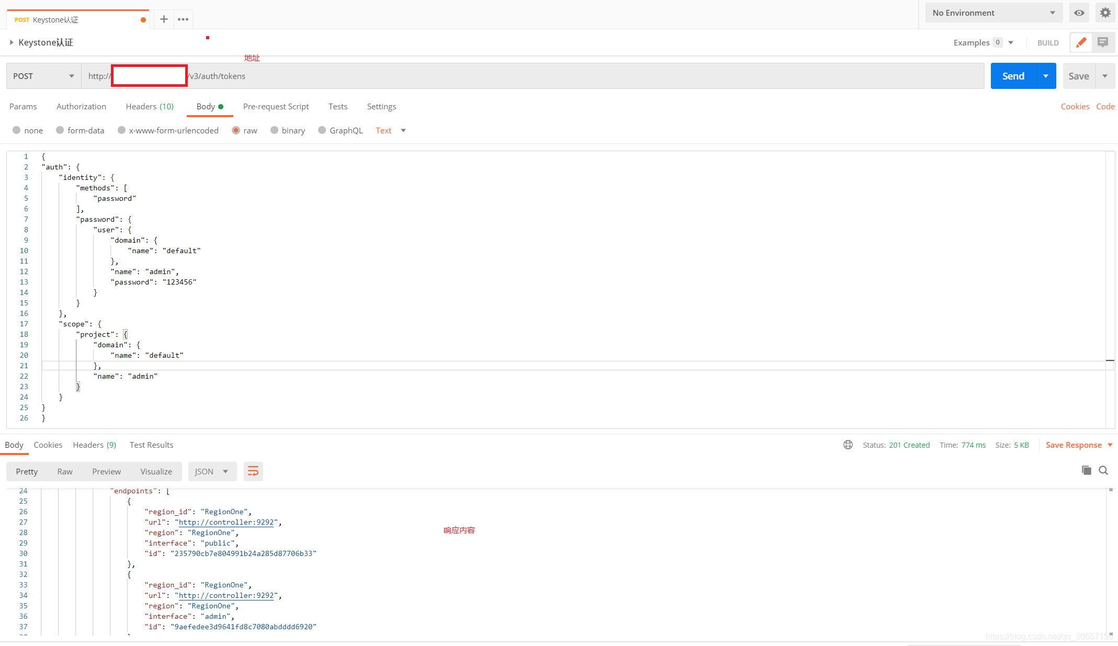Open response Headers (9) tab
The width and height of the screenshot is (1118, 646).
(x=94, y=445)
